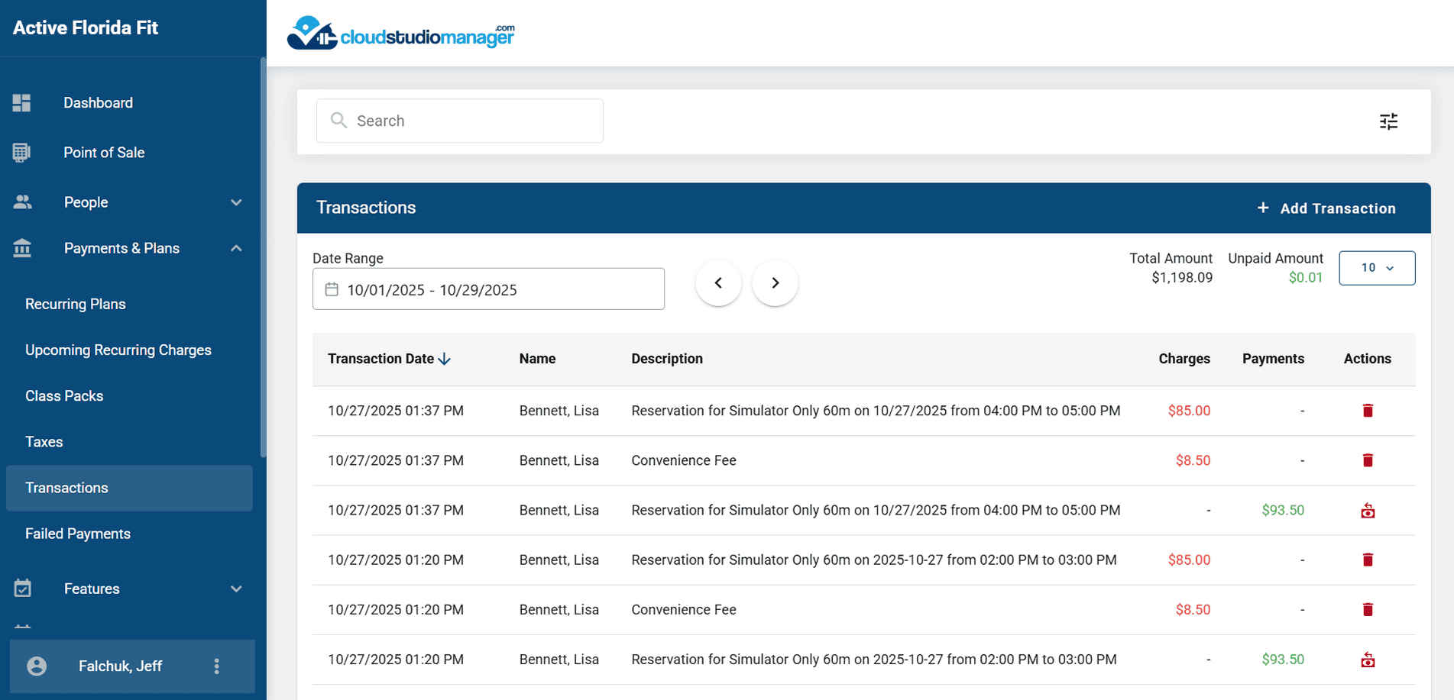
Task: Delete the first $85.00 reservation charge
Action: coord(1368,411)
